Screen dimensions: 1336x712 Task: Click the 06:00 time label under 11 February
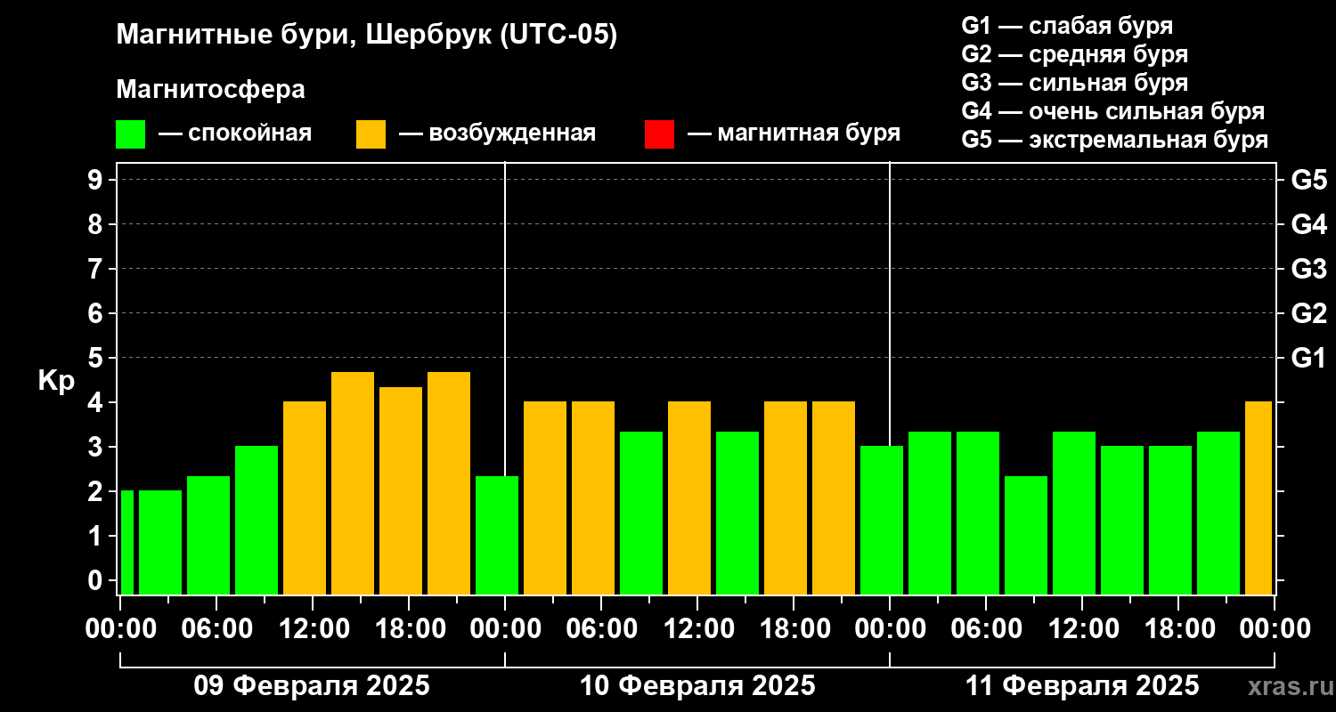(986, 629)
